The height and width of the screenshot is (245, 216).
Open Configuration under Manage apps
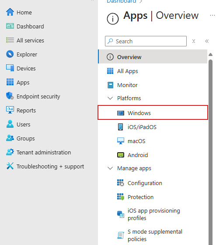153,183
